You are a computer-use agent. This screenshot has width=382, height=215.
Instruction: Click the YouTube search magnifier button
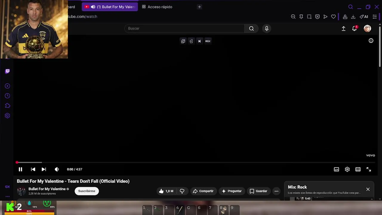click(x=251, y=28)
